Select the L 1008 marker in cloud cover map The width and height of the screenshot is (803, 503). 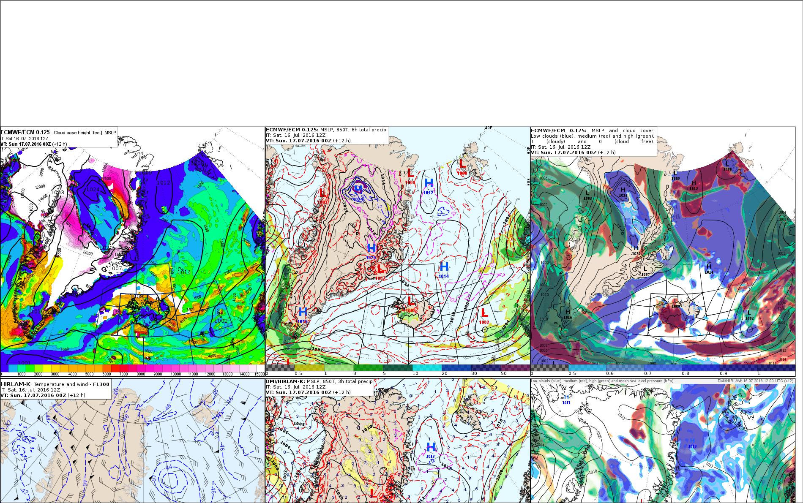[x=727, y=166]
